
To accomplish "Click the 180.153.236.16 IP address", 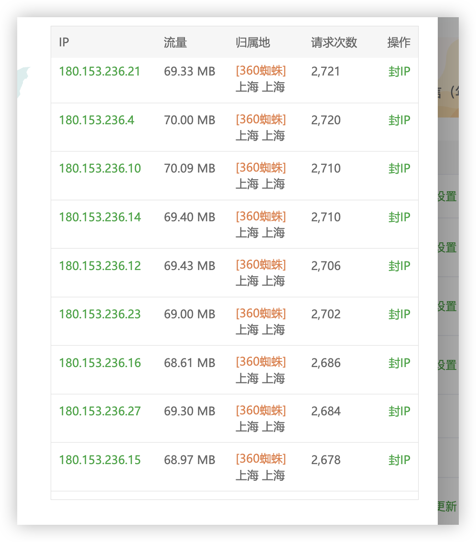I will click(100, 363).
